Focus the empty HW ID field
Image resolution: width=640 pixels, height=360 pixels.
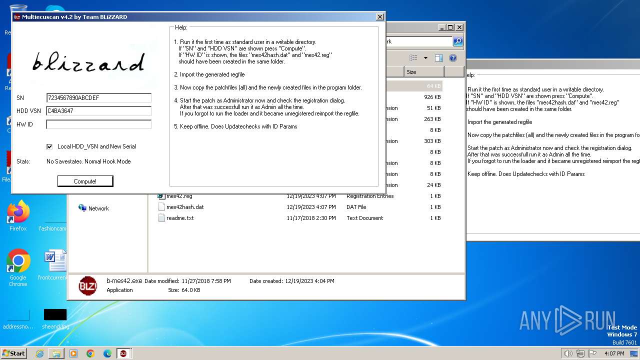pyautogui.click(x=98, y=124)
